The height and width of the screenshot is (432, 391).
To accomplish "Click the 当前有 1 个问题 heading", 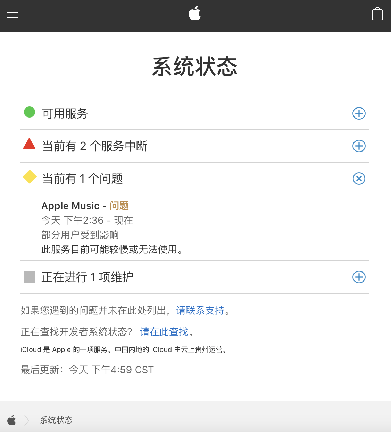I will (82, 179).
